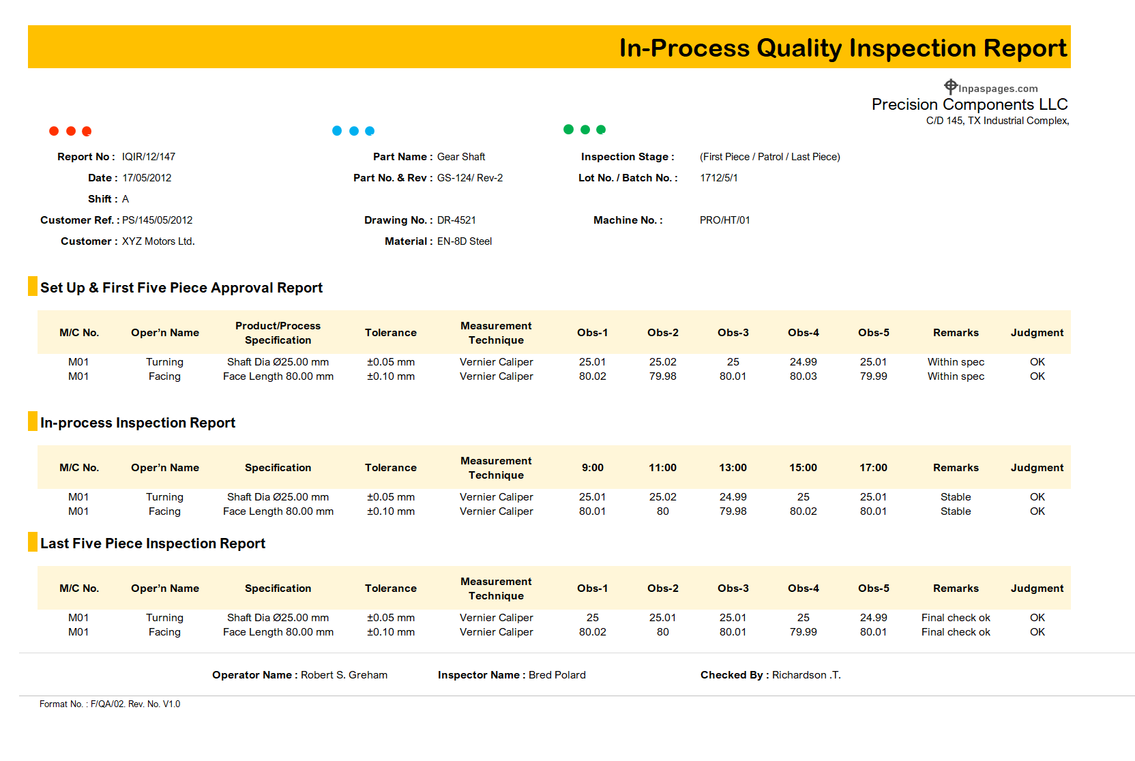Image resolution: width=1135 pixels, height=761 pixels.
Task: Click the Machine No. value PRO/HT/01
Action: click(724, 220)
